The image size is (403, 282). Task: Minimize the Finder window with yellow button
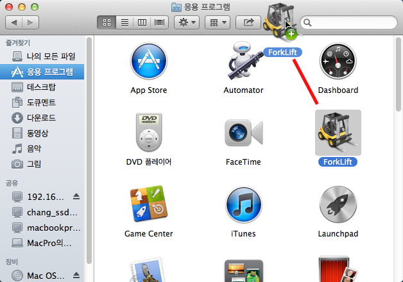22,7
